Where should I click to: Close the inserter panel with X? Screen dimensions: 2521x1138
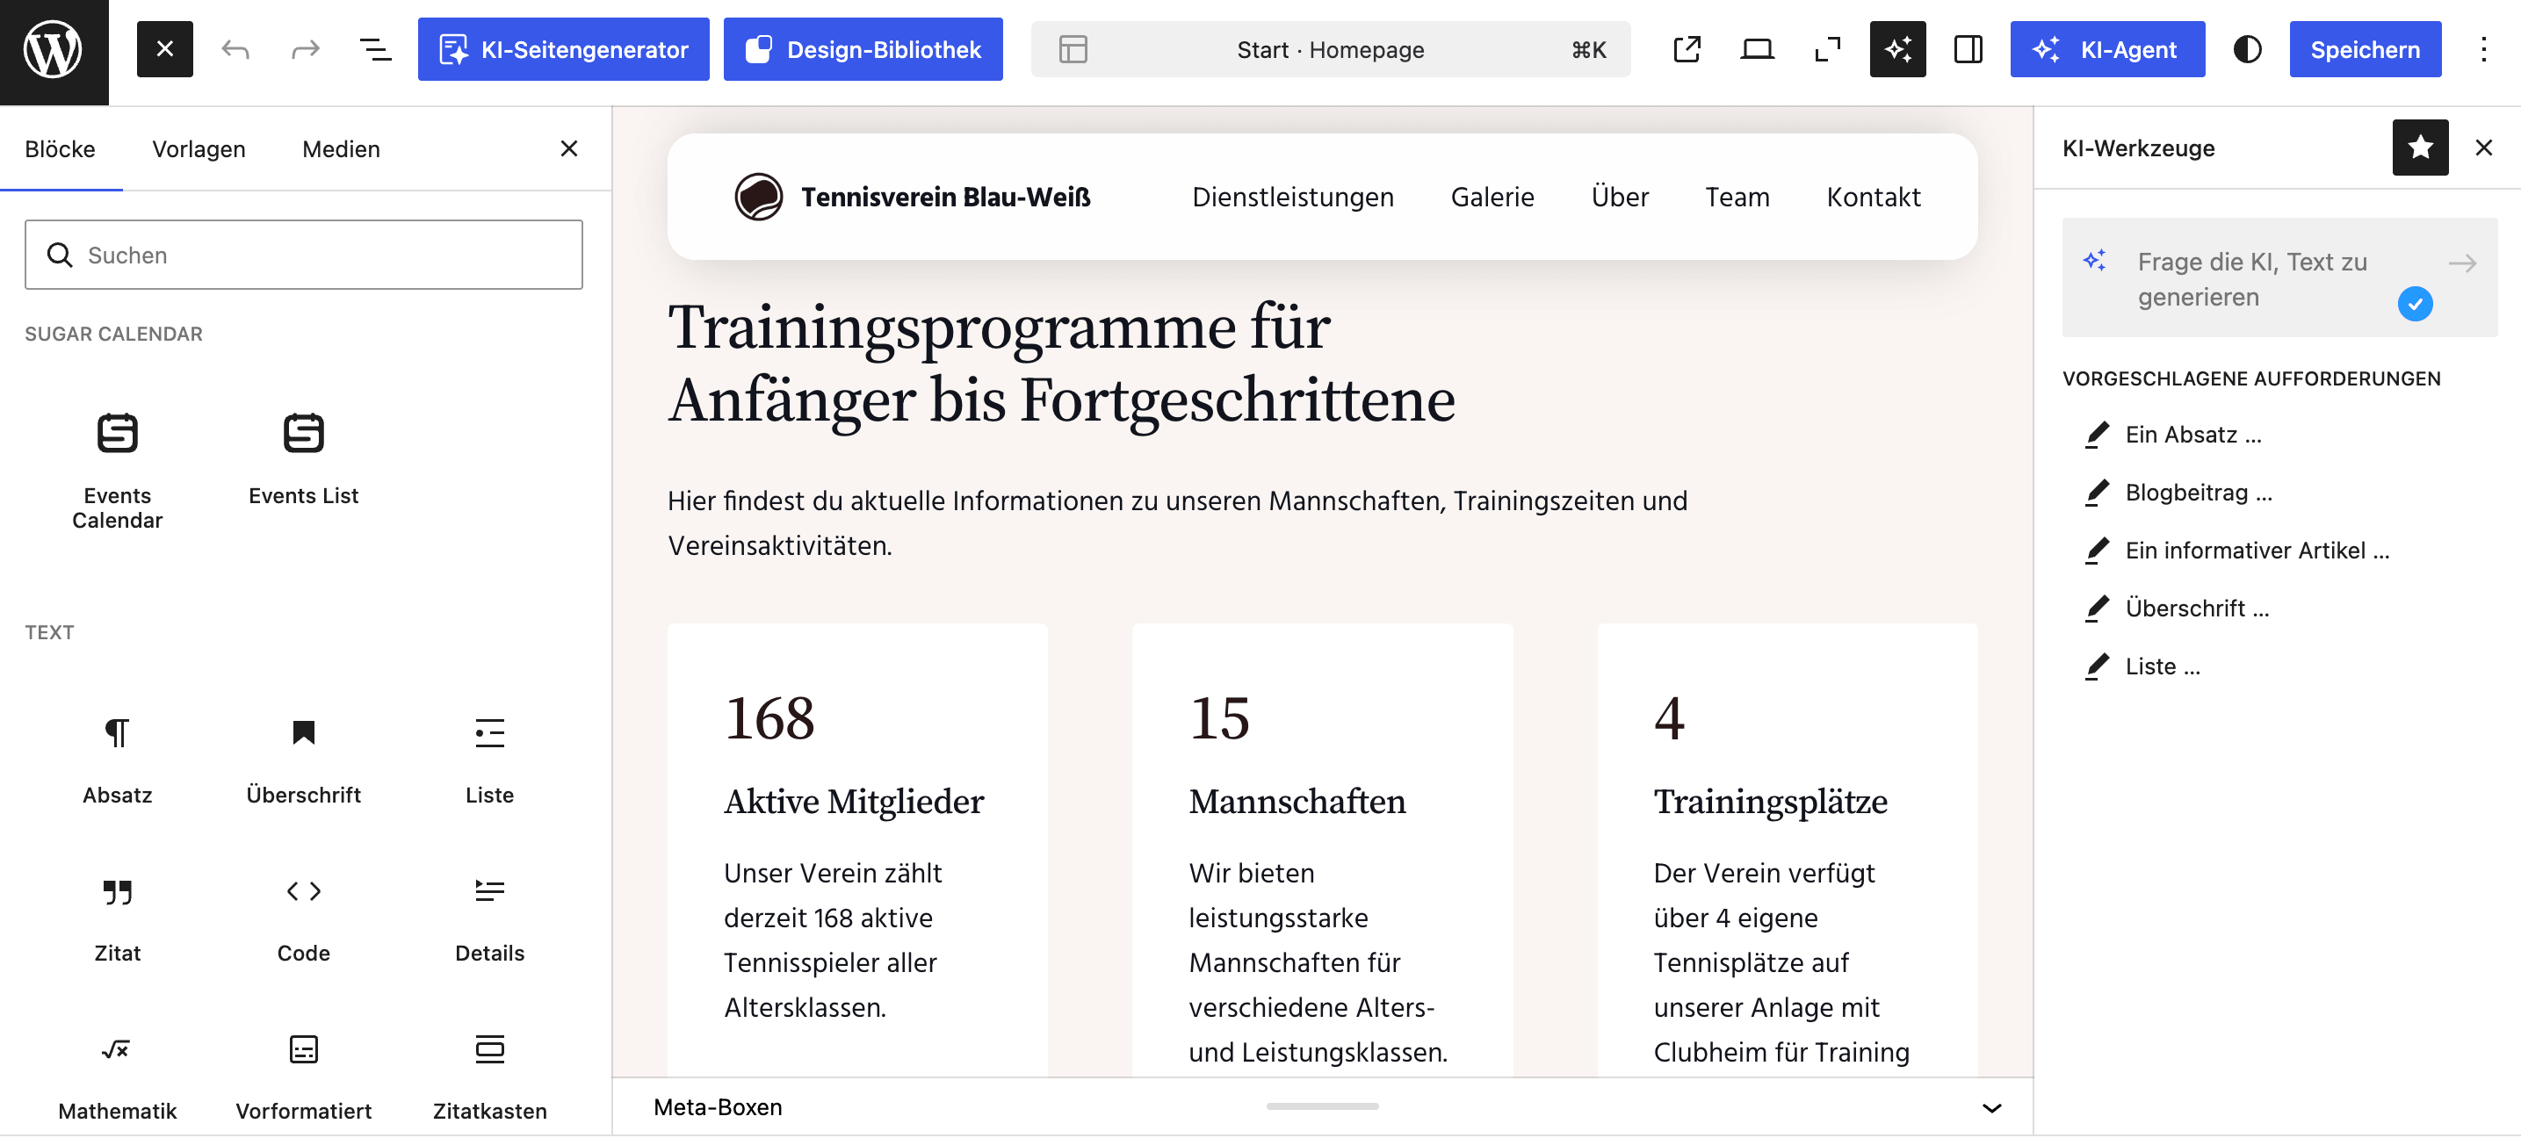568,148
